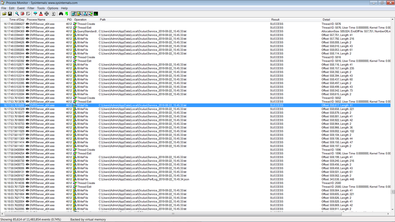Click the time cell 16:18:03.7621540
Image resolution: width=395 pixels, height=222 pixels.
(14, 190)
